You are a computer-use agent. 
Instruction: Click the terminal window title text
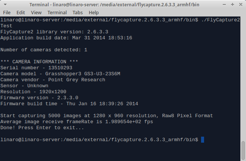click(x=114, y=5)
